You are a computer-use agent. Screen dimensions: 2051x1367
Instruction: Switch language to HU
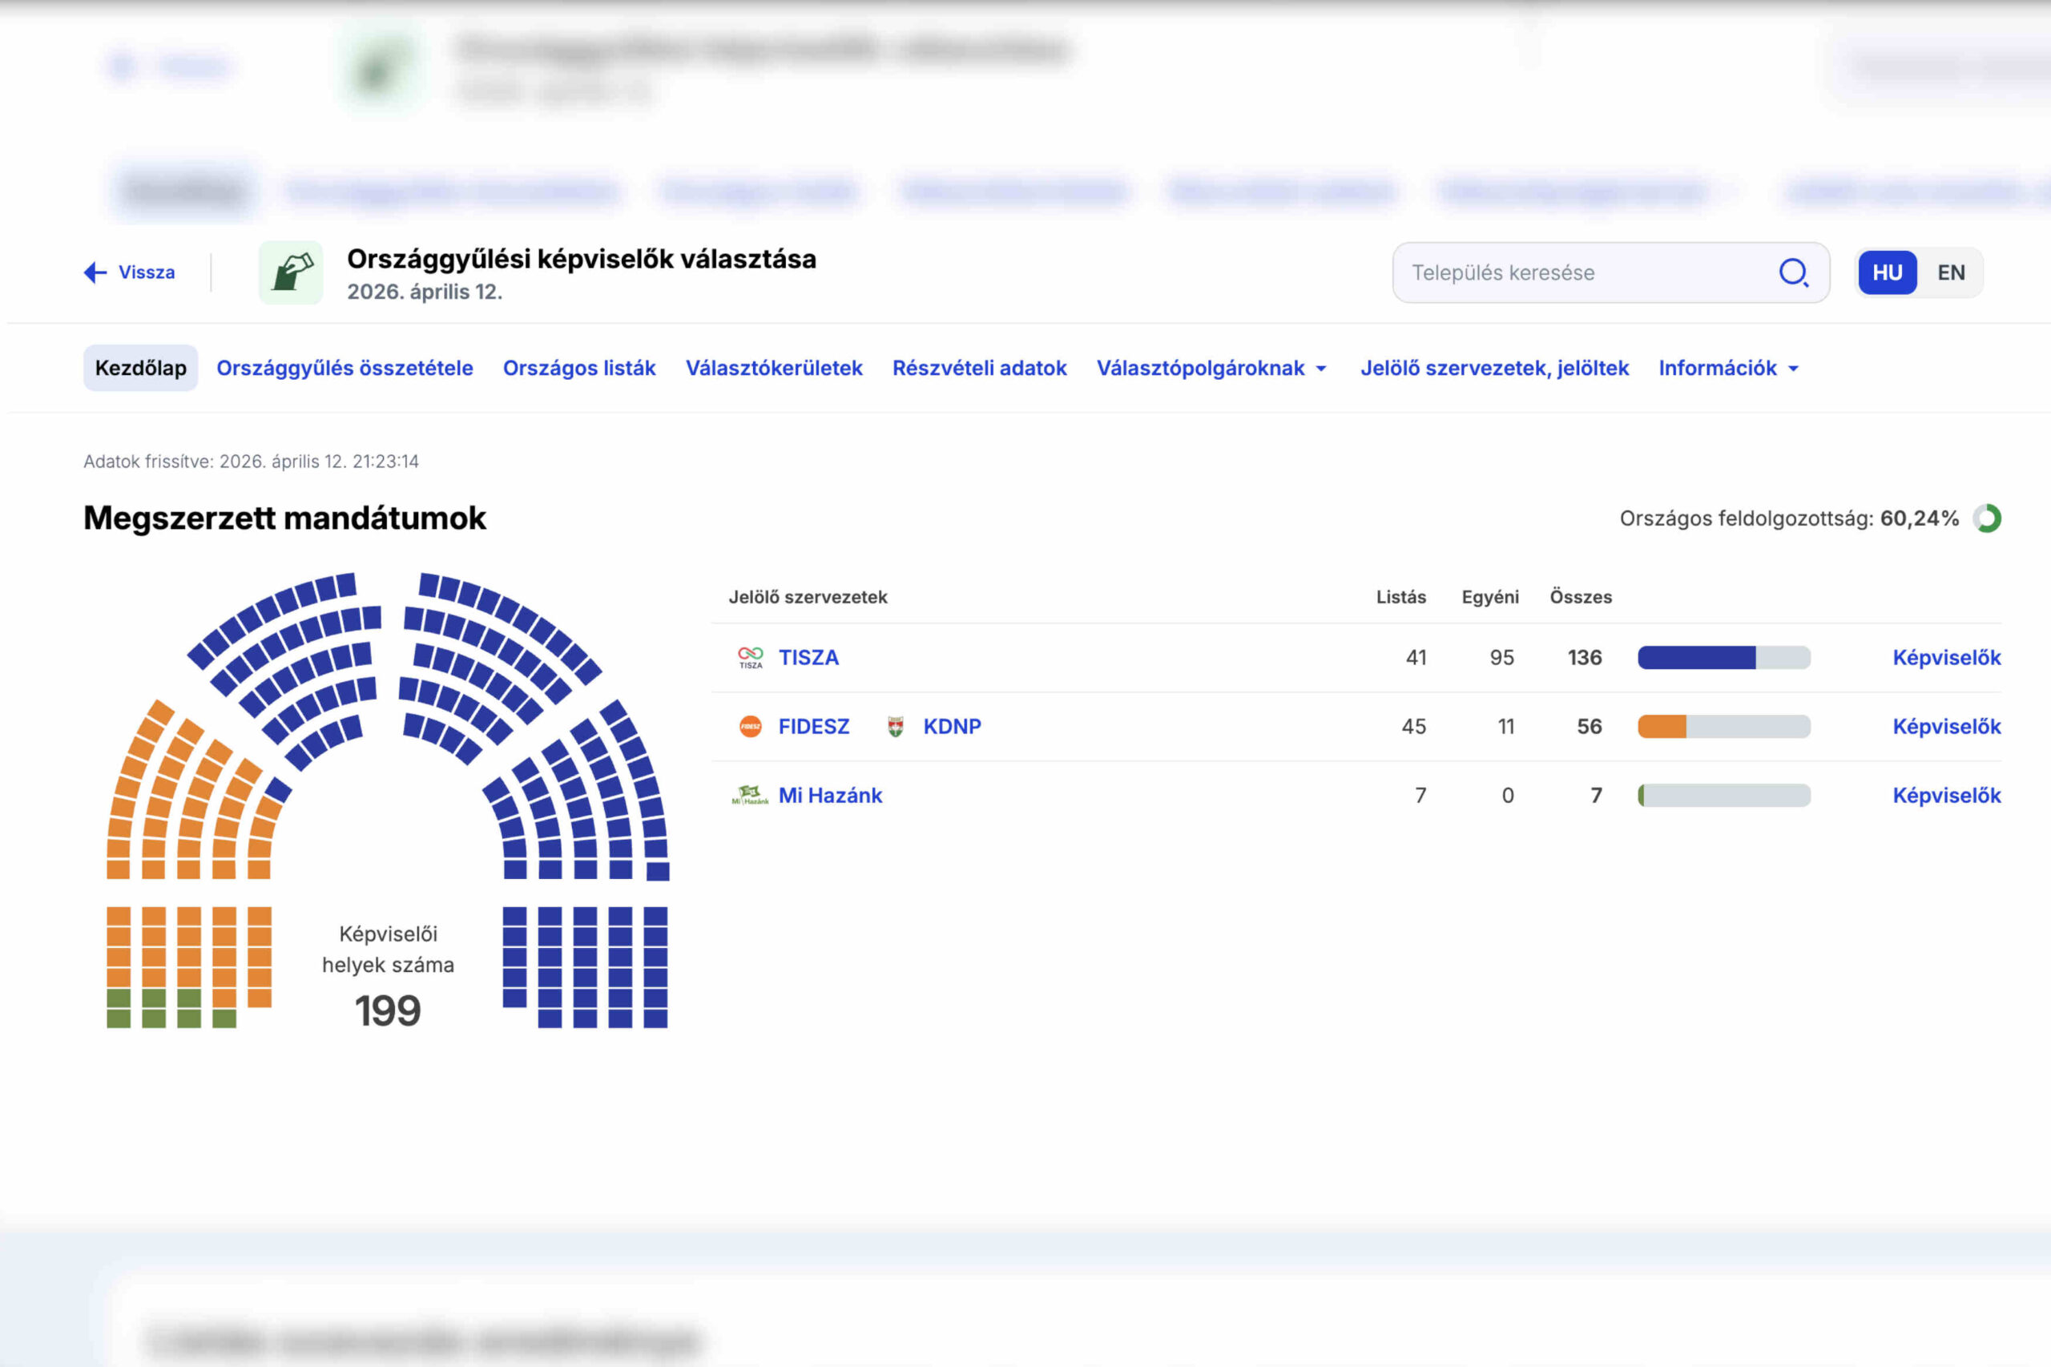tap(1887, 273)
